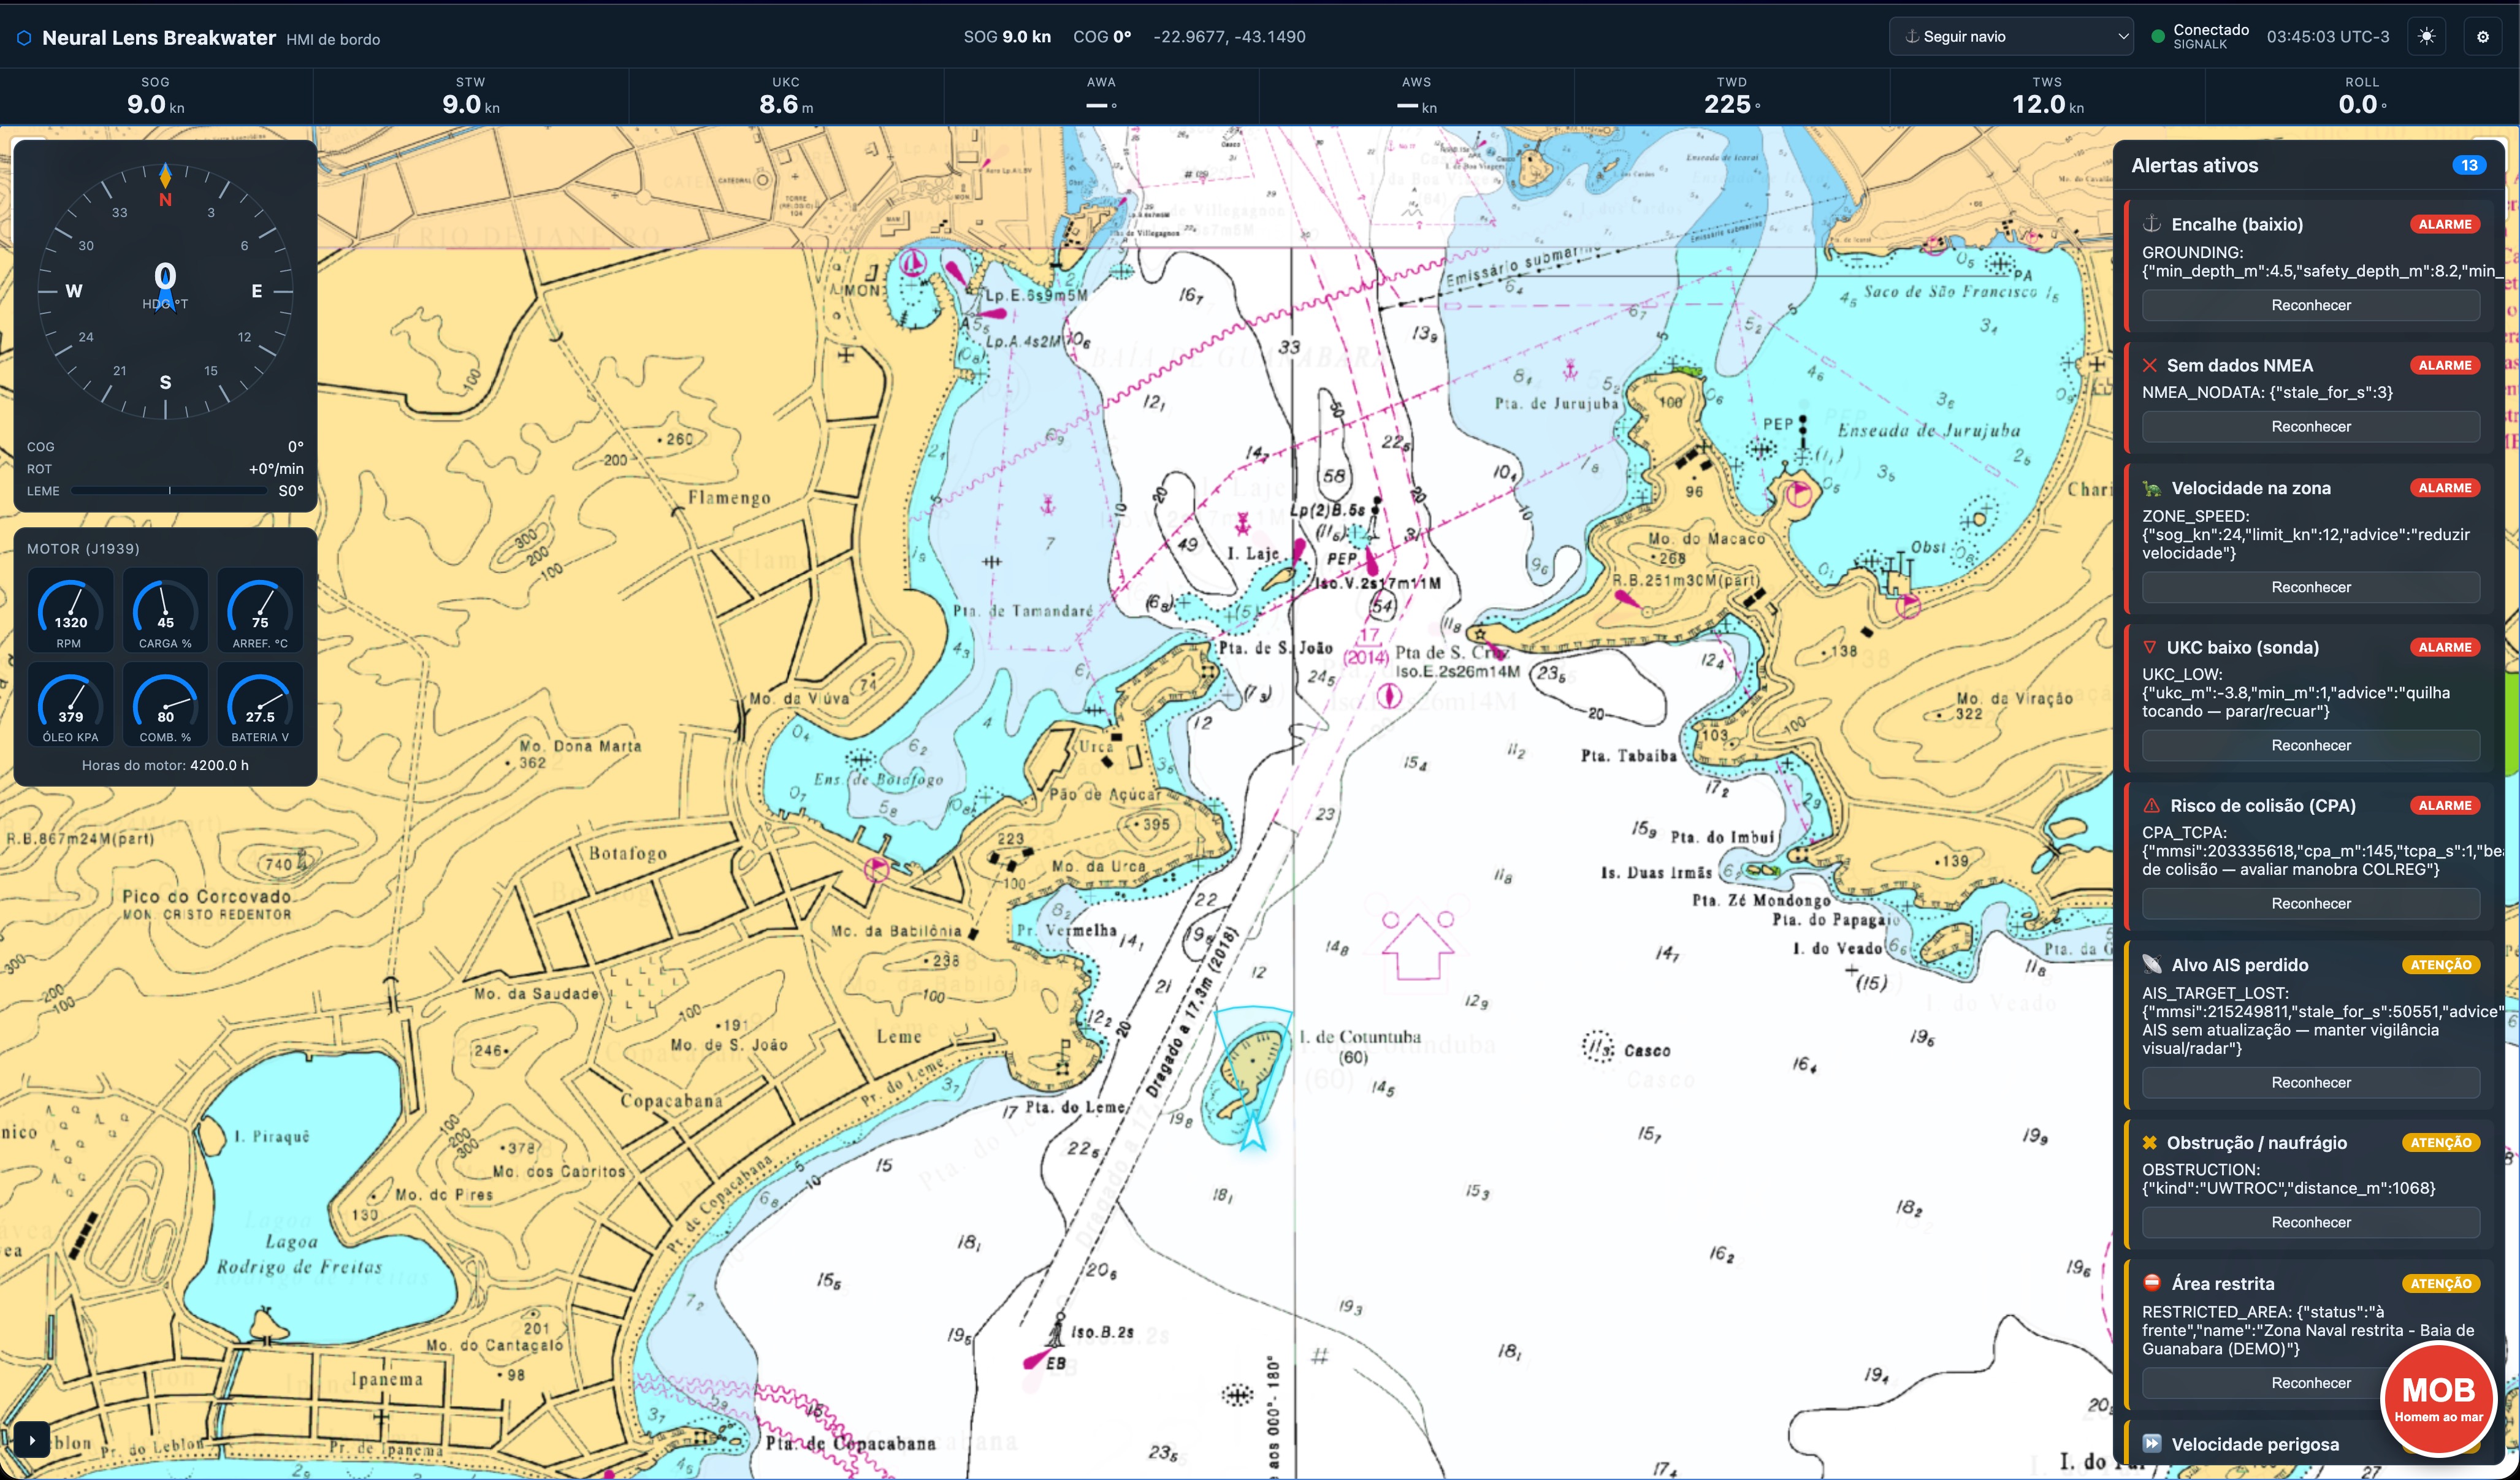This screenshot has width=2520, height=1480.
Task: Open settings with the gear icon
Action: 2482,37
